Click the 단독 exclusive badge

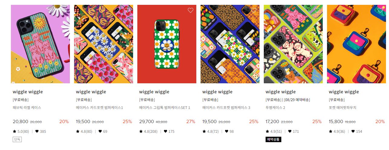[17, 139]
